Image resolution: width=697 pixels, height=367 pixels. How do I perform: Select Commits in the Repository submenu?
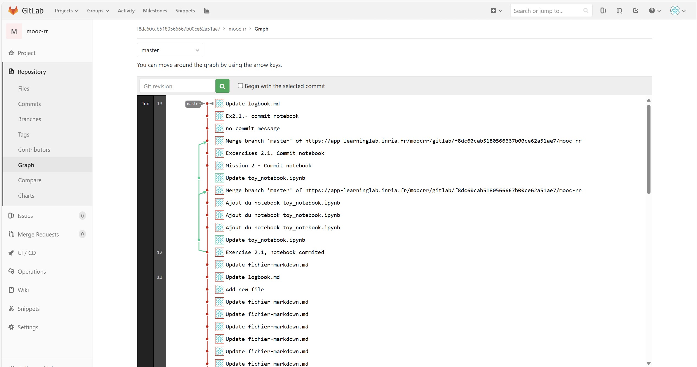tap(29, 104)
